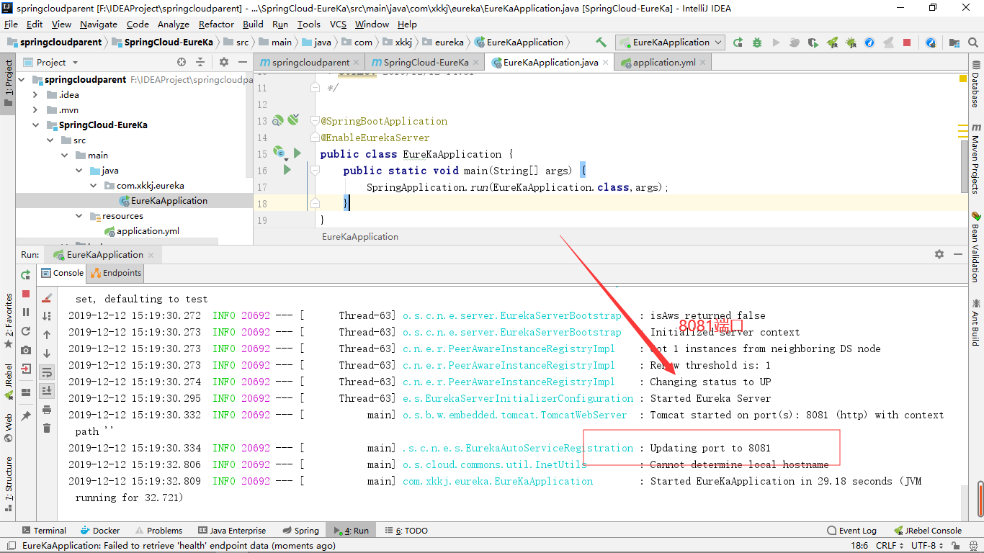Click the Clear All console eraser icon
The width and height of the screenshot is (984, 553).
[x=47, y=297]
